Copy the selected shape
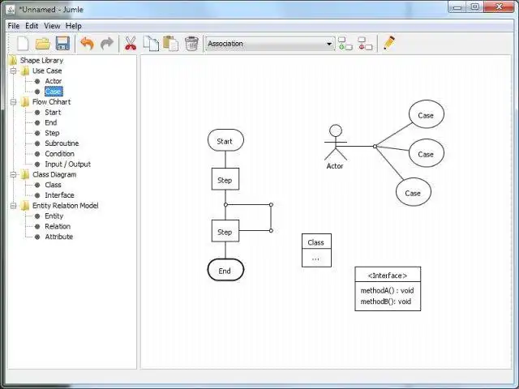This screenshot has height=389, width=519. 151,43
